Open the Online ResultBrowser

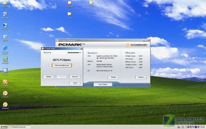click(x=62, y=65)
